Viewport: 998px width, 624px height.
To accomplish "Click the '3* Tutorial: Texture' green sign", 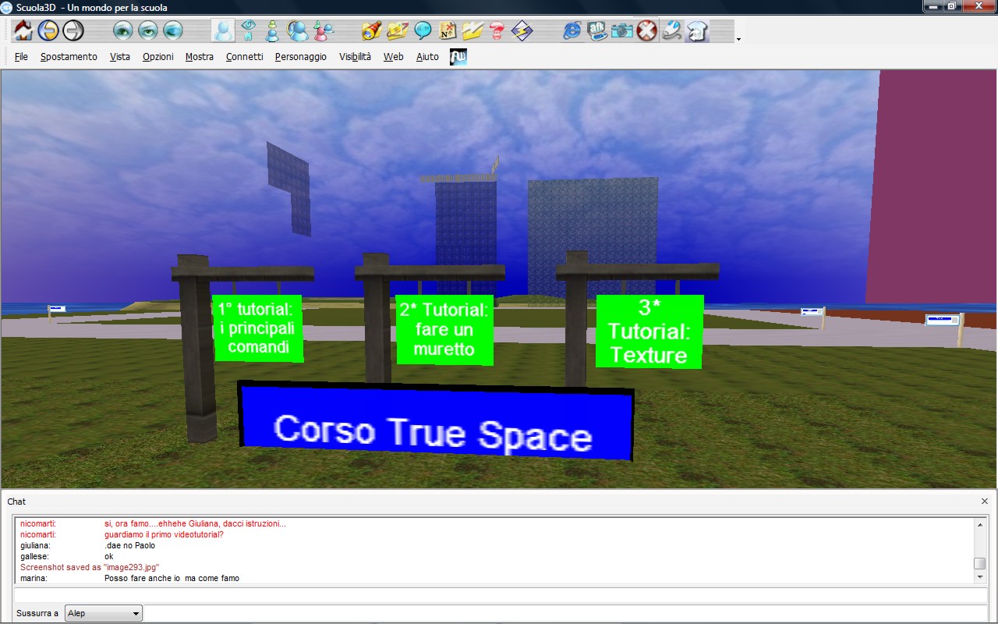I will (649, 331).
